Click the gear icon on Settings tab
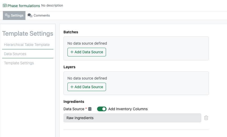 pyautogui.click(x=7, y=15)
